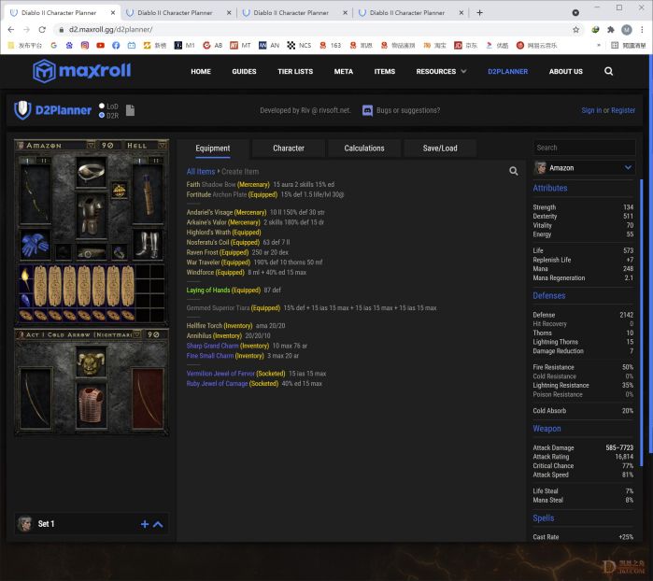Click the mercenary's helmet slot
Viewport: 653px width, 581px height.
(92, 362)
